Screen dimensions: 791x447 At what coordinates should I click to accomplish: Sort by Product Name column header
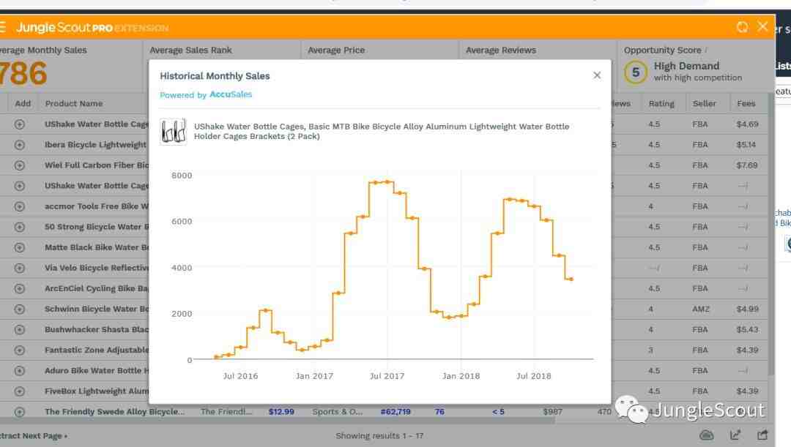[74, 103]
